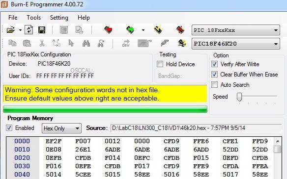Click the program memory scrollbar thumb
Image resolution: width=287 pixels, height=179 pixels.
278,150
